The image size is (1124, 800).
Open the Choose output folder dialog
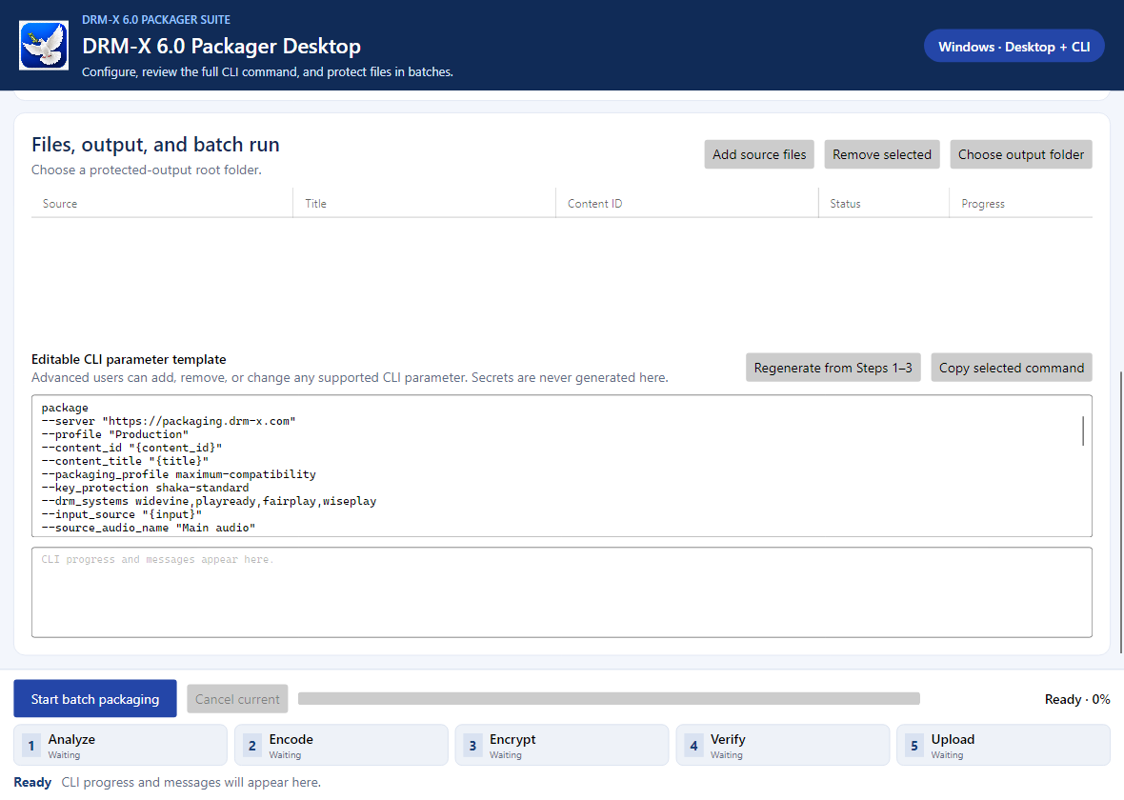click(1021, 154)
